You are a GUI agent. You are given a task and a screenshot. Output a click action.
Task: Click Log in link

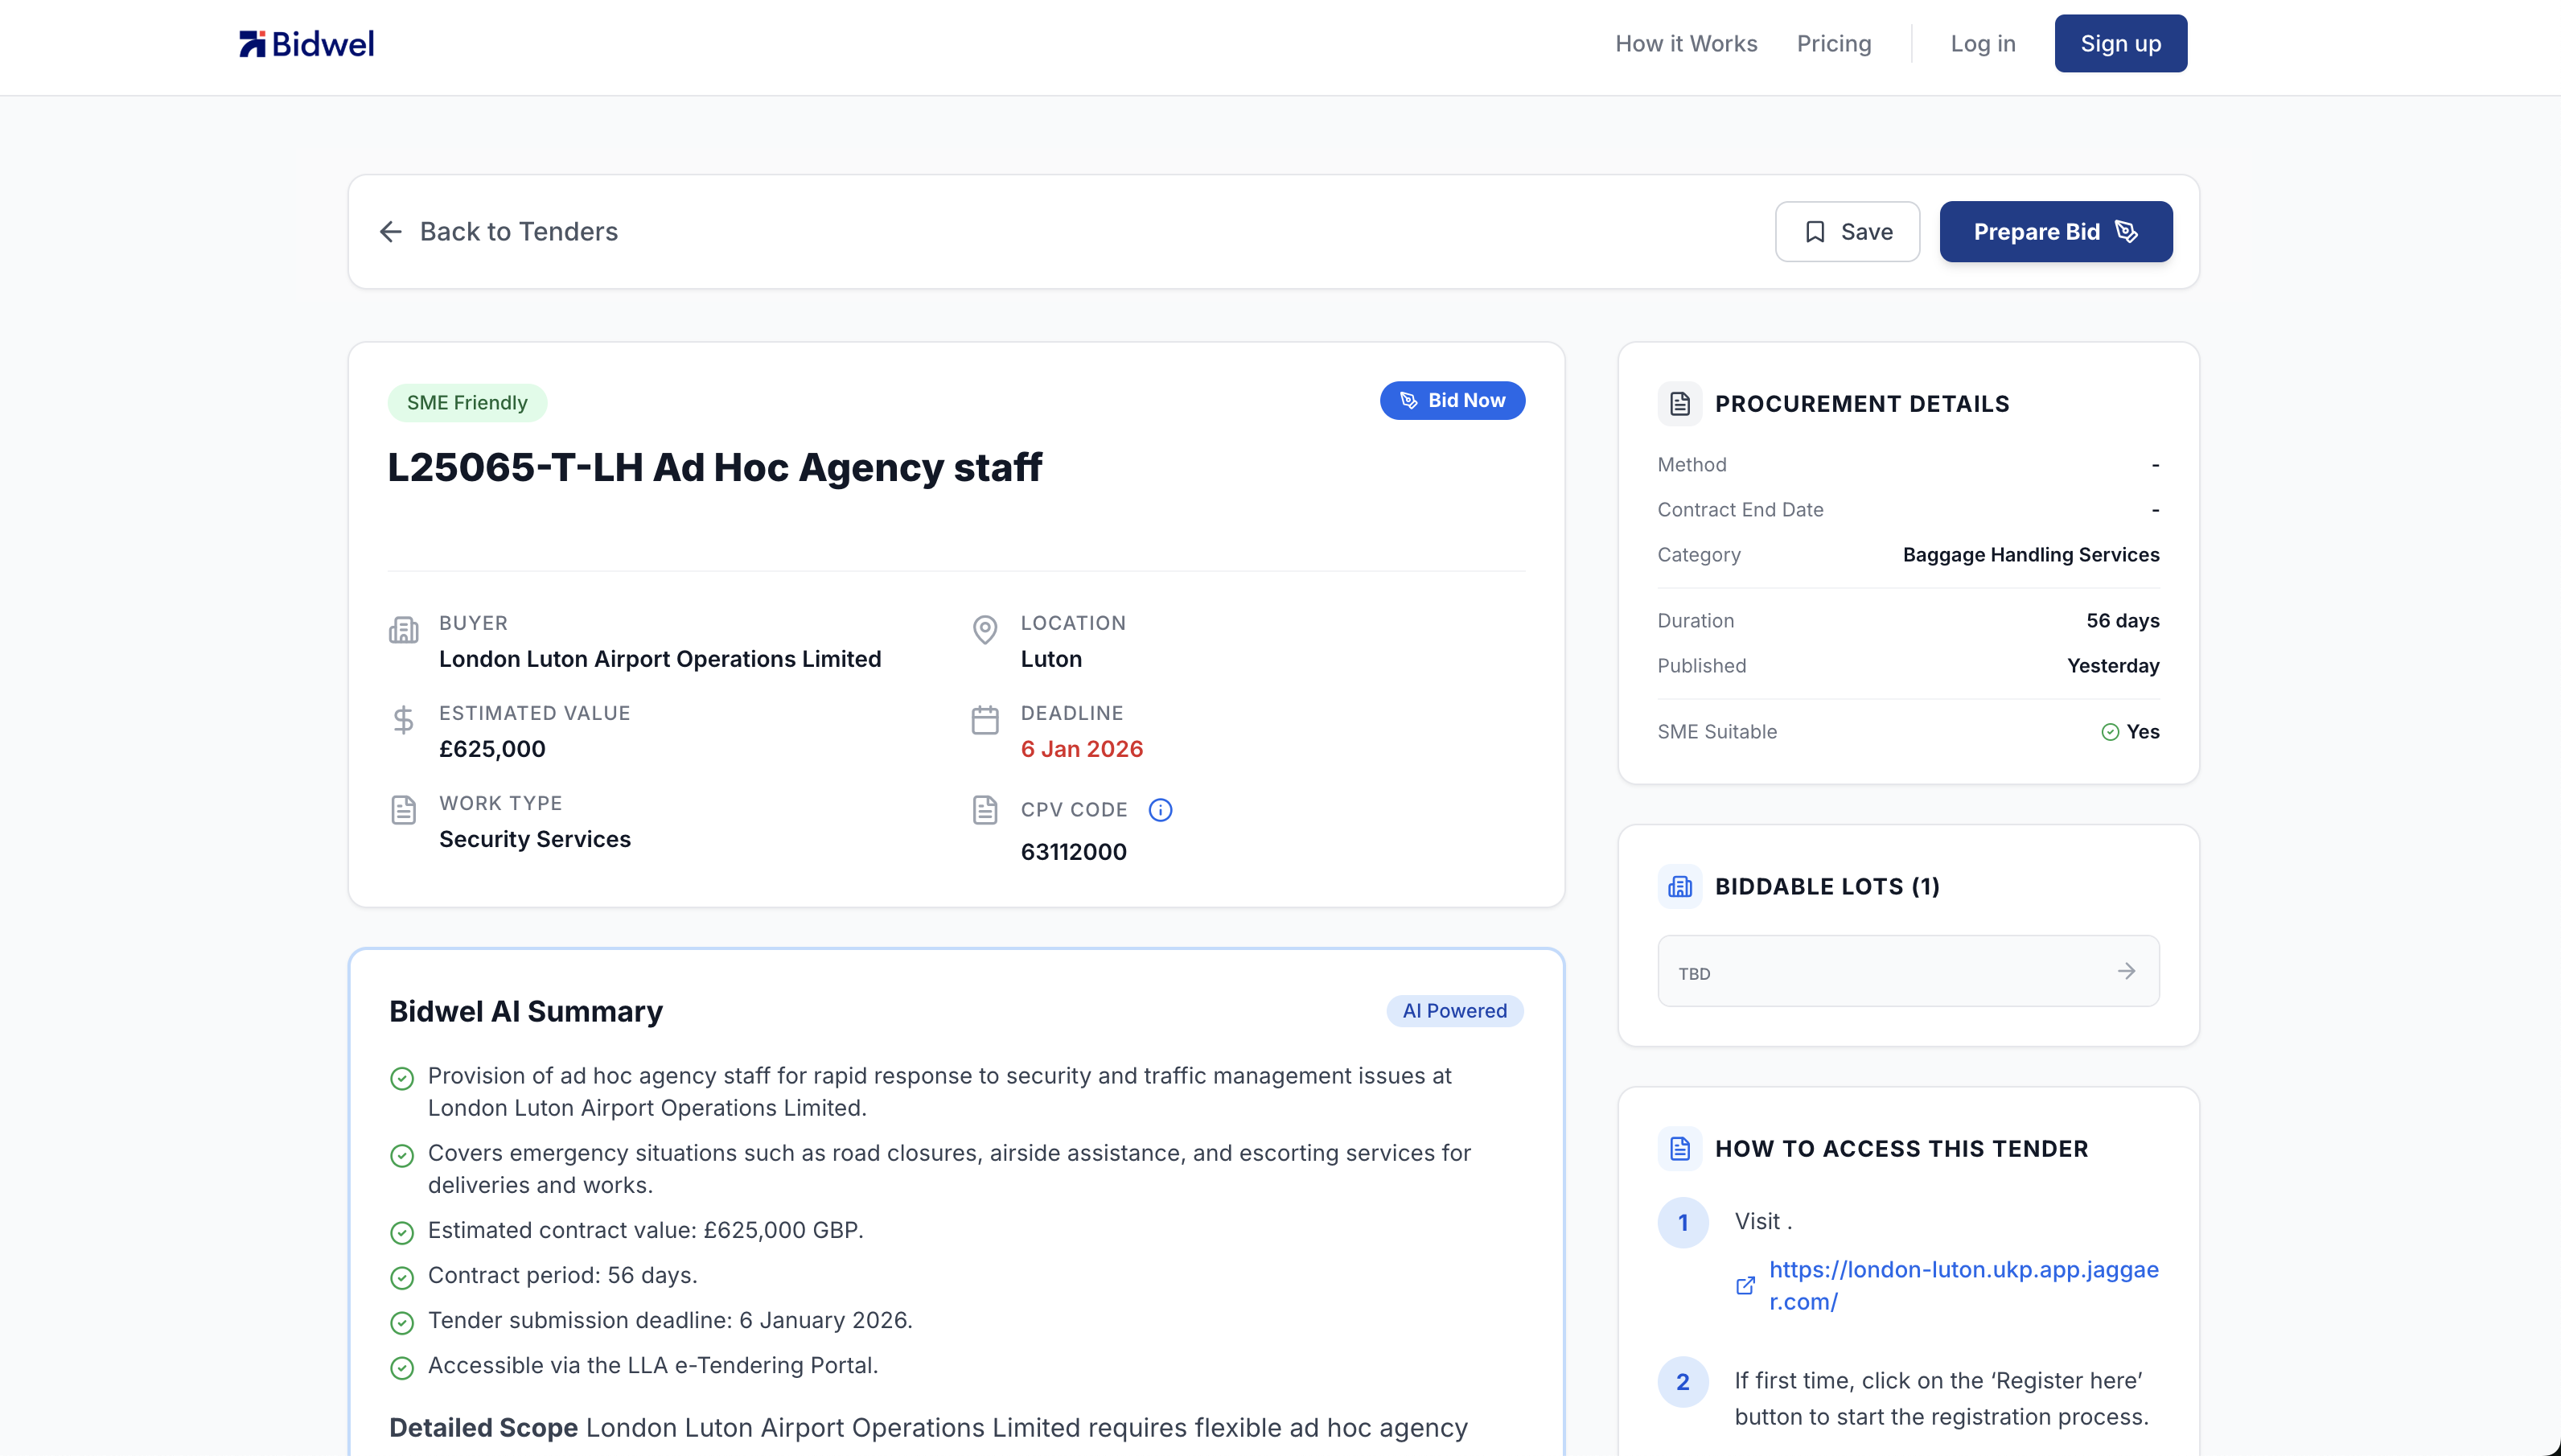(1982, 44)
